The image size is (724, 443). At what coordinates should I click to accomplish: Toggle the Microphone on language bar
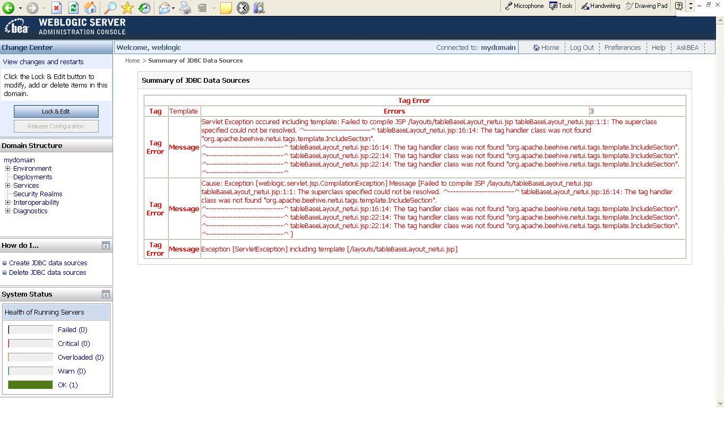(524, 6)
